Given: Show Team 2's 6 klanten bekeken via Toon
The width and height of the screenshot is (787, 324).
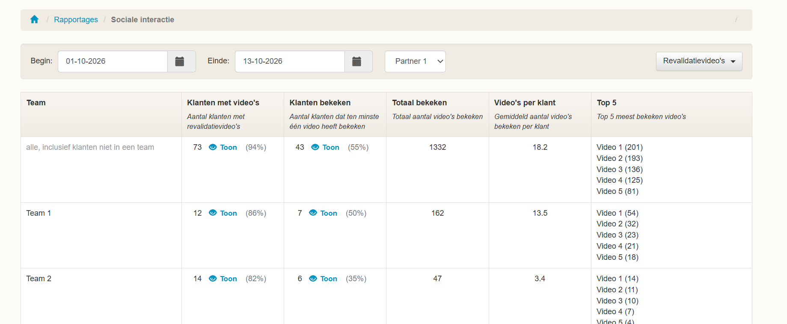Looking at the screenshot, I should [329, 279].
